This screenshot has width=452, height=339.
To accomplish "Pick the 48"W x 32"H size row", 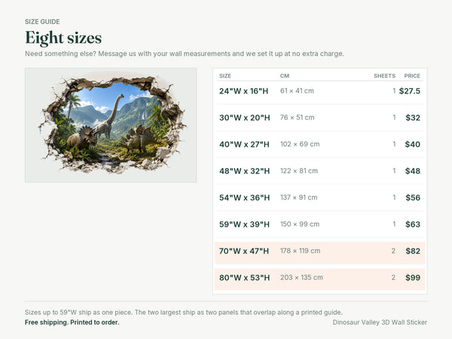I will pos(320,171).
